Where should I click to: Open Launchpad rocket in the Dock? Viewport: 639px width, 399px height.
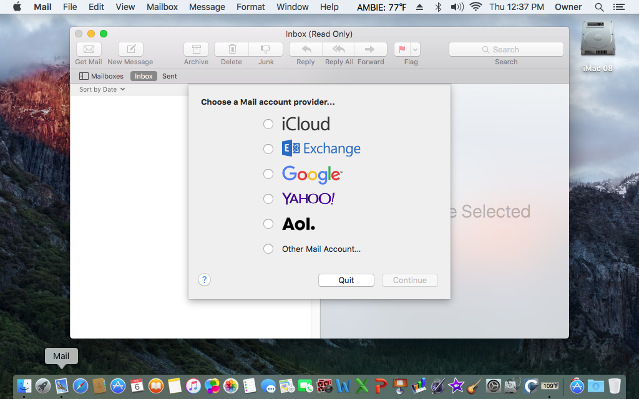coord(43,385)
